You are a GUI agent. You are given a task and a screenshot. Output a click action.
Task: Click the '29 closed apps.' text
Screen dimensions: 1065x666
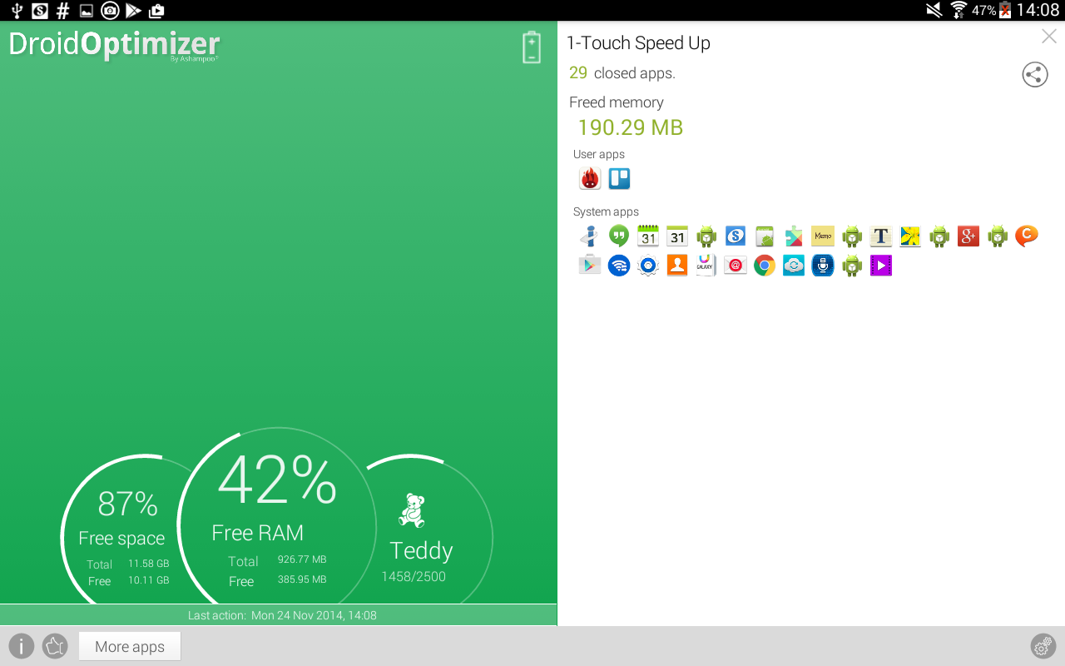tap(622, 73)
